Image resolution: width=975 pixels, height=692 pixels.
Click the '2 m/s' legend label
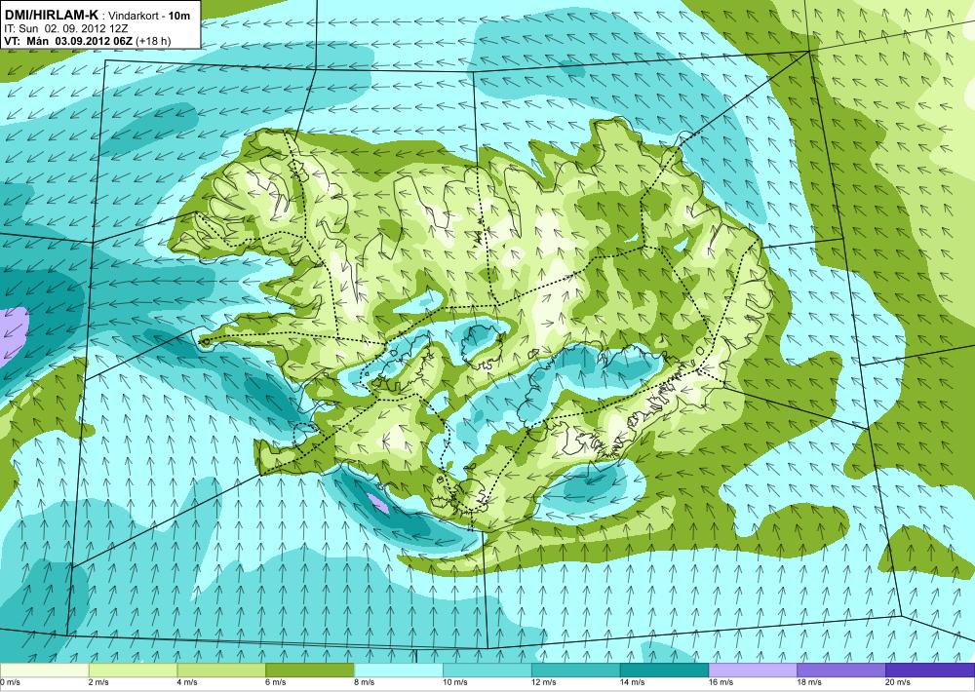point(100,682)
